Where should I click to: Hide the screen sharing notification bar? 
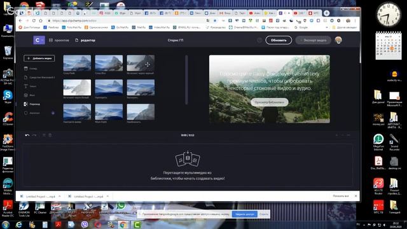(264, 214)
